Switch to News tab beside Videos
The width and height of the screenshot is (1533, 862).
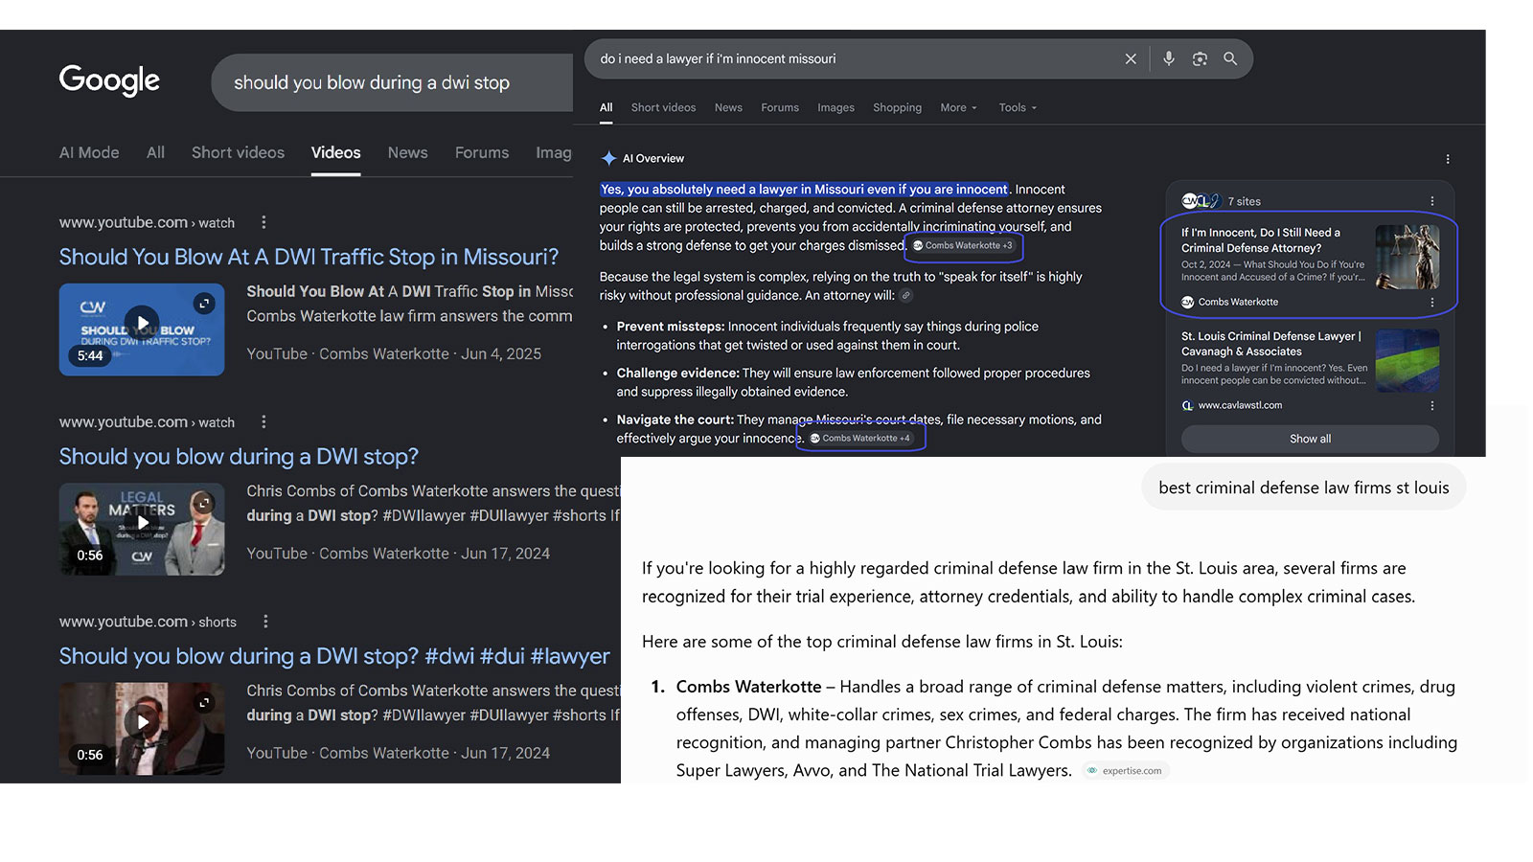coord(408,153)
